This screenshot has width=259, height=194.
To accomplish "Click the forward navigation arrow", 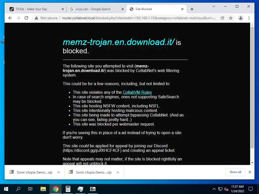I will click(x=18, y=18).
